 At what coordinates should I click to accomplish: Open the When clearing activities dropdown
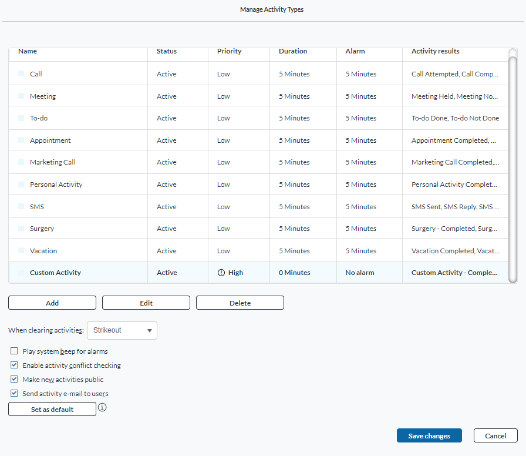[x=122, y=330]
